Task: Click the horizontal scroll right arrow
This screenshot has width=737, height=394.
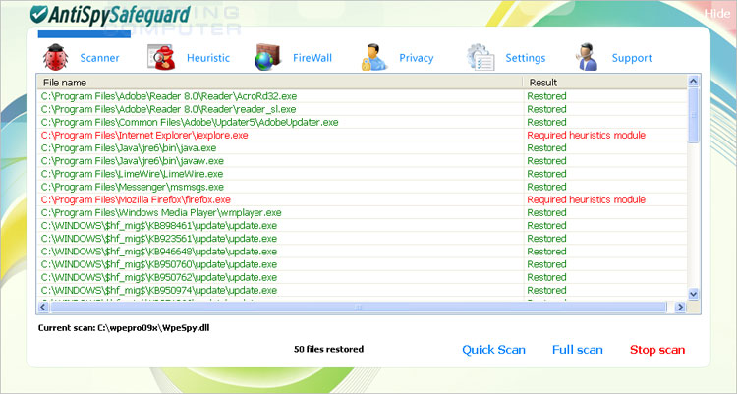Action: (680, 307)
